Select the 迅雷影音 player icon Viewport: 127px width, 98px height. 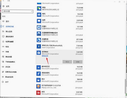tap(39, 40)
